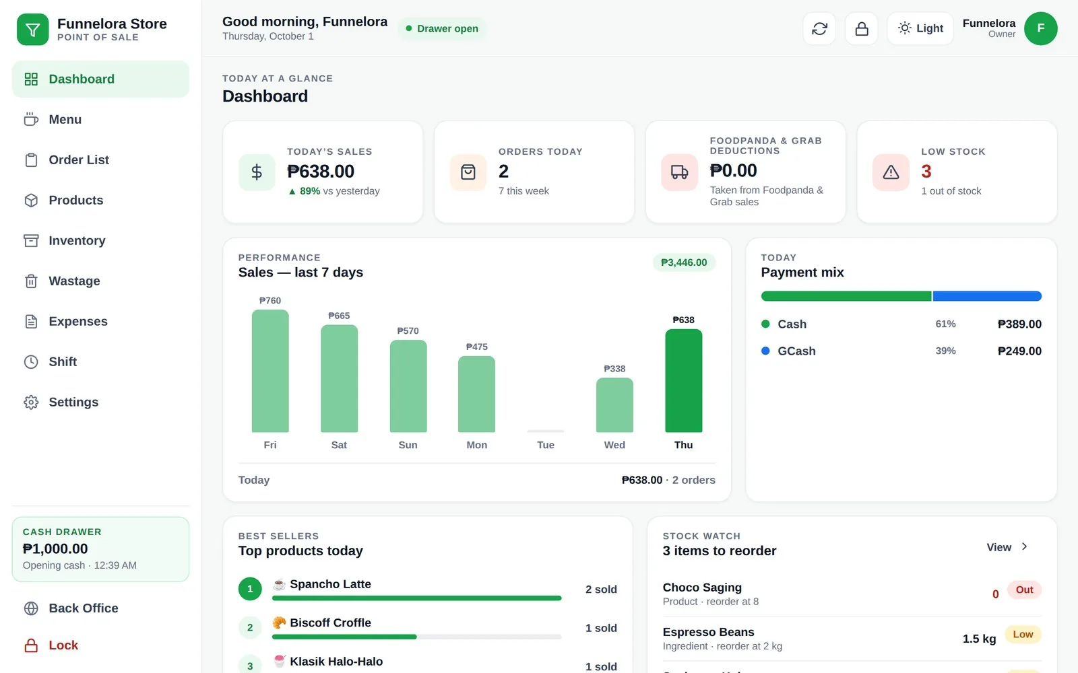This screenshot has height=673, width=1078.
Task: Click the lock screen padlock button in header
Action: click(861, 29)
